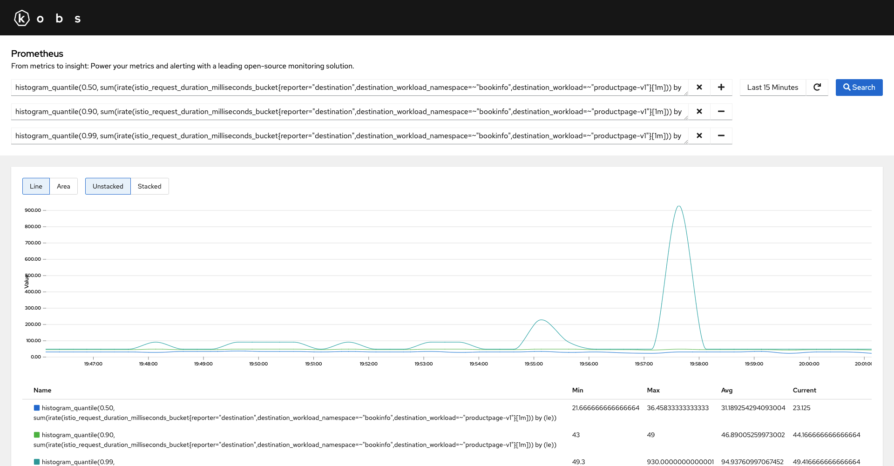The width and height of the screenshot is (894, 466).
Task: Clear the 0.90 quantile query
Action: pos(699,111)
